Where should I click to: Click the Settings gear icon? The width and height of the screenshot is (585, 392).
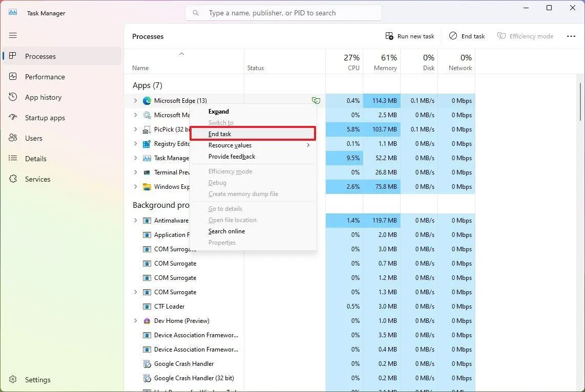pyautogui.click(x=13, y=379)
